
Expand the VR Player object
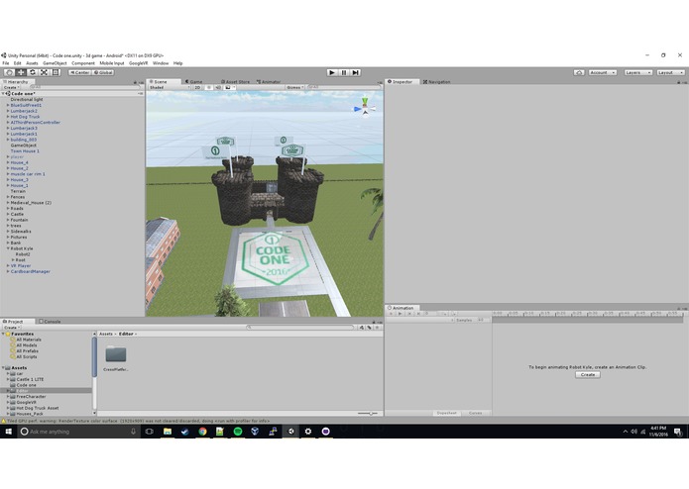(8, 265)
